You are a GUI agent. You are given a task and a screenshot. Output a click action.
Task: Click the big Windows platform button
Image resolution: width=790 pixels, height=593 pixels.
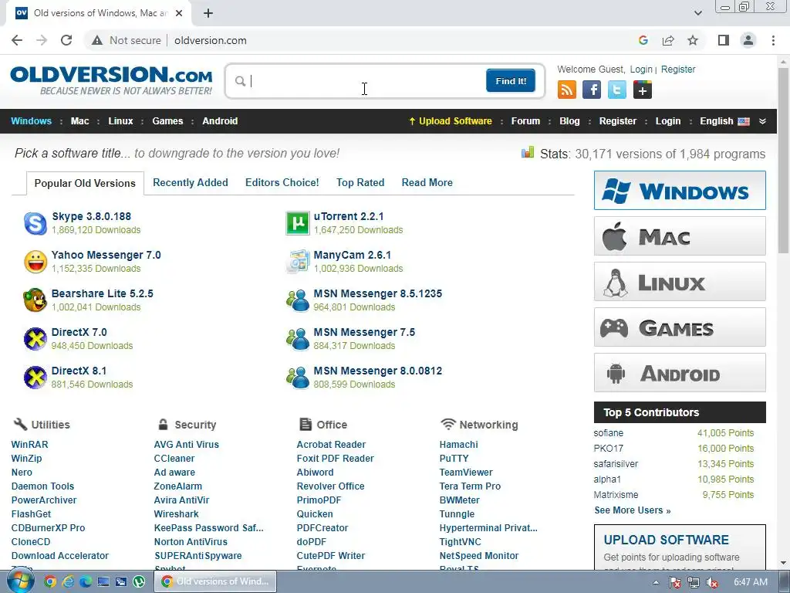click(680, 190)
